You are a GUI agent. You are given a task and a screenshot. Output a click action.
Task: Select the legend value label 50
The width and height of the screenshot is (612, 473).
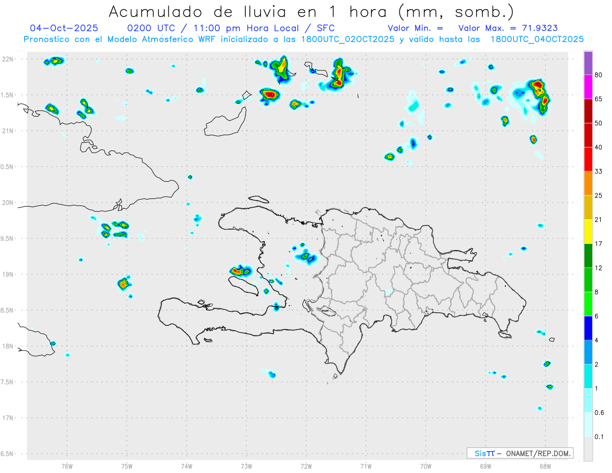coord(599,123)
